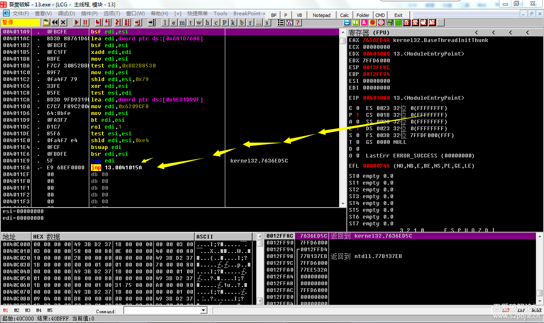Open the 调试(D) menu
544x323 pixels.
66,14
